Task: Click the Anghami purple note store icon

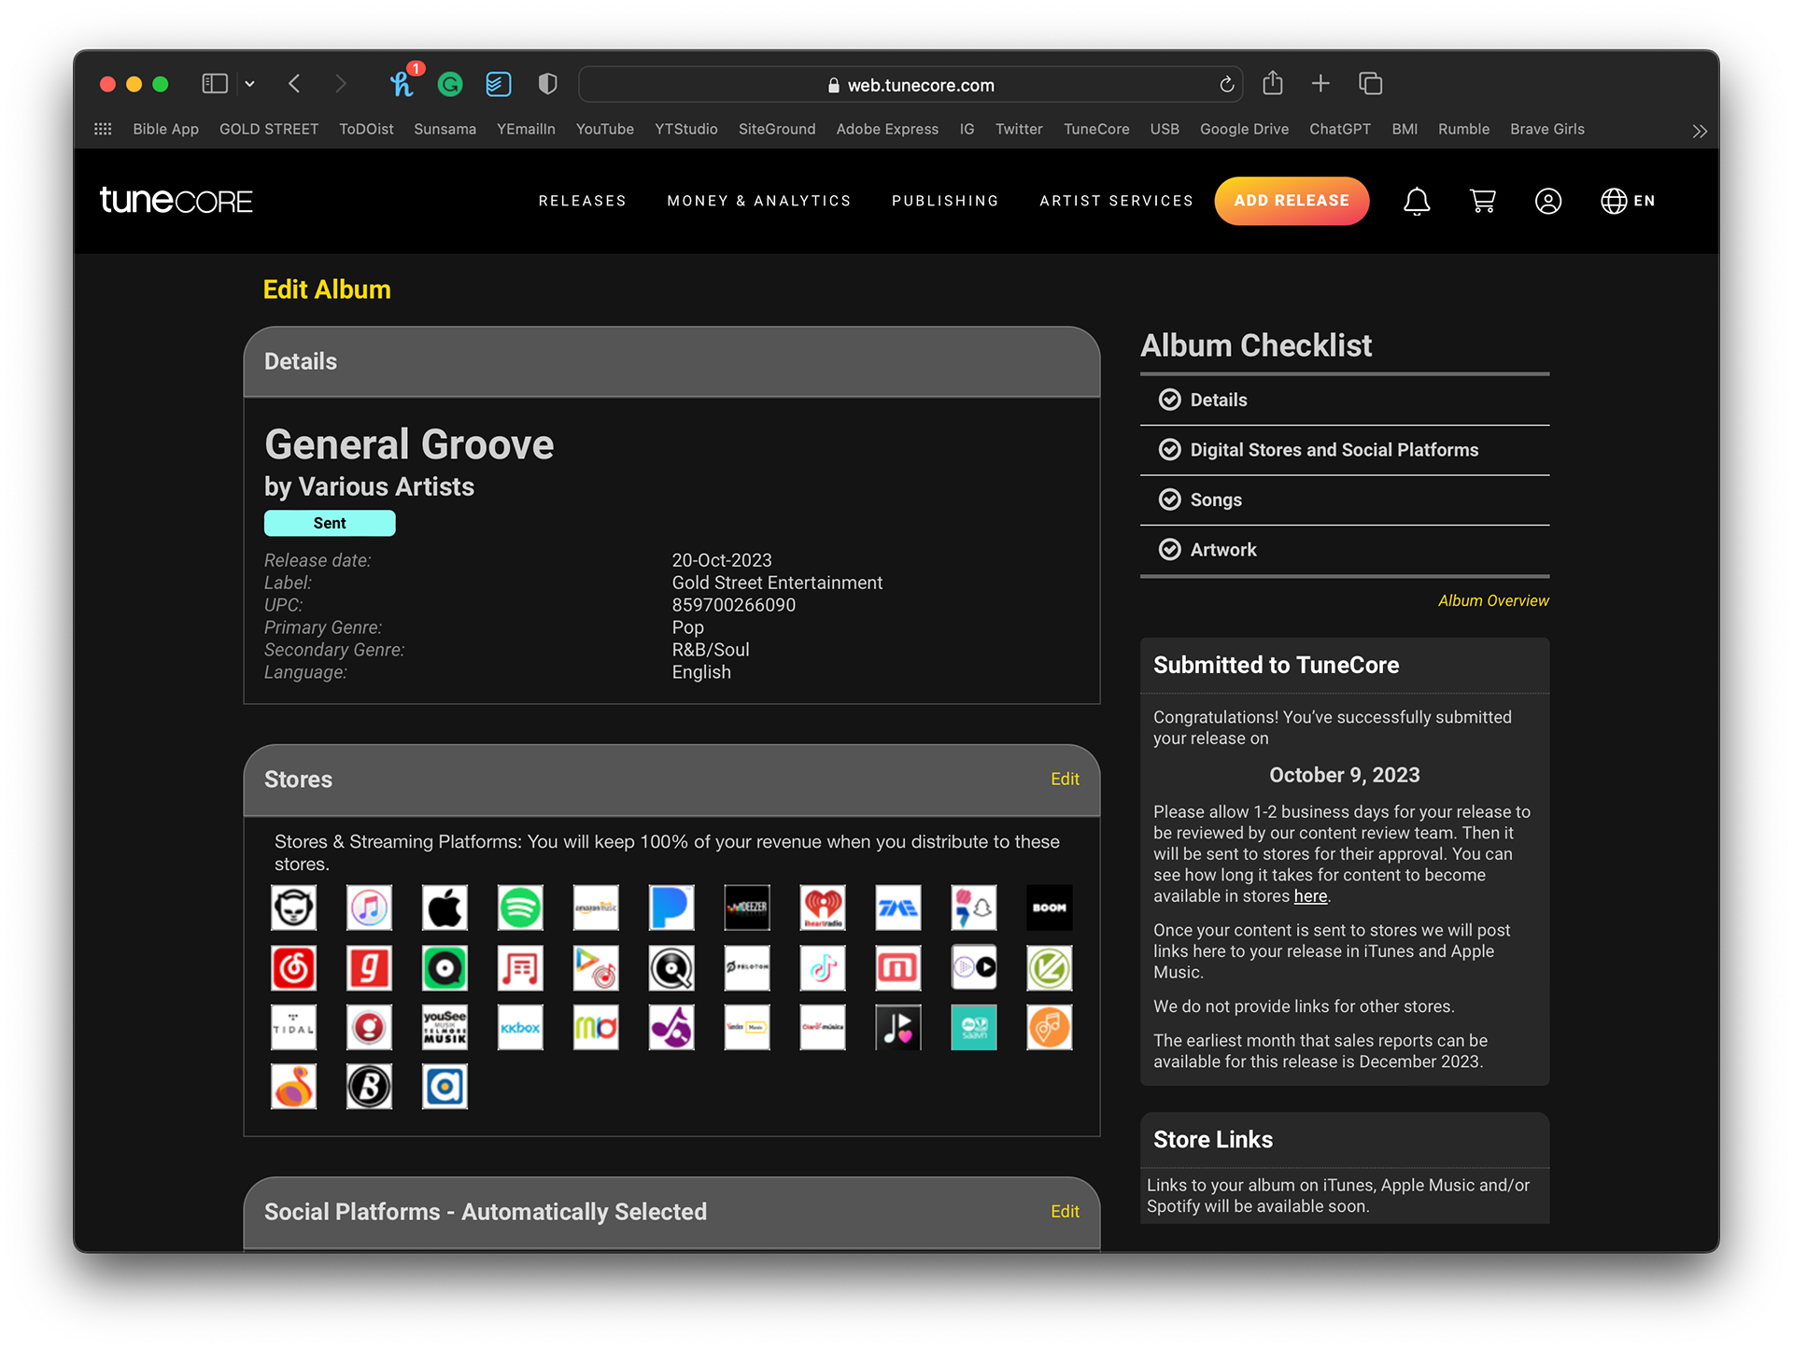Action: tap(671, 1028)
